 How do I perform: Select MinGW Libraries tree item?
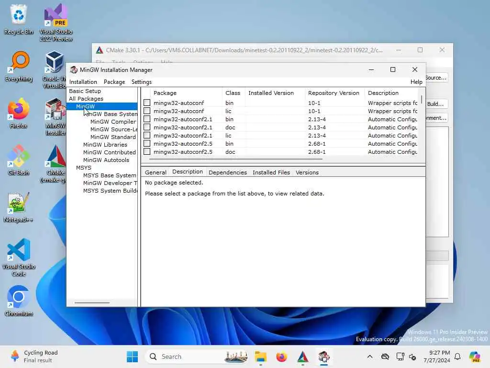(105, 145)
